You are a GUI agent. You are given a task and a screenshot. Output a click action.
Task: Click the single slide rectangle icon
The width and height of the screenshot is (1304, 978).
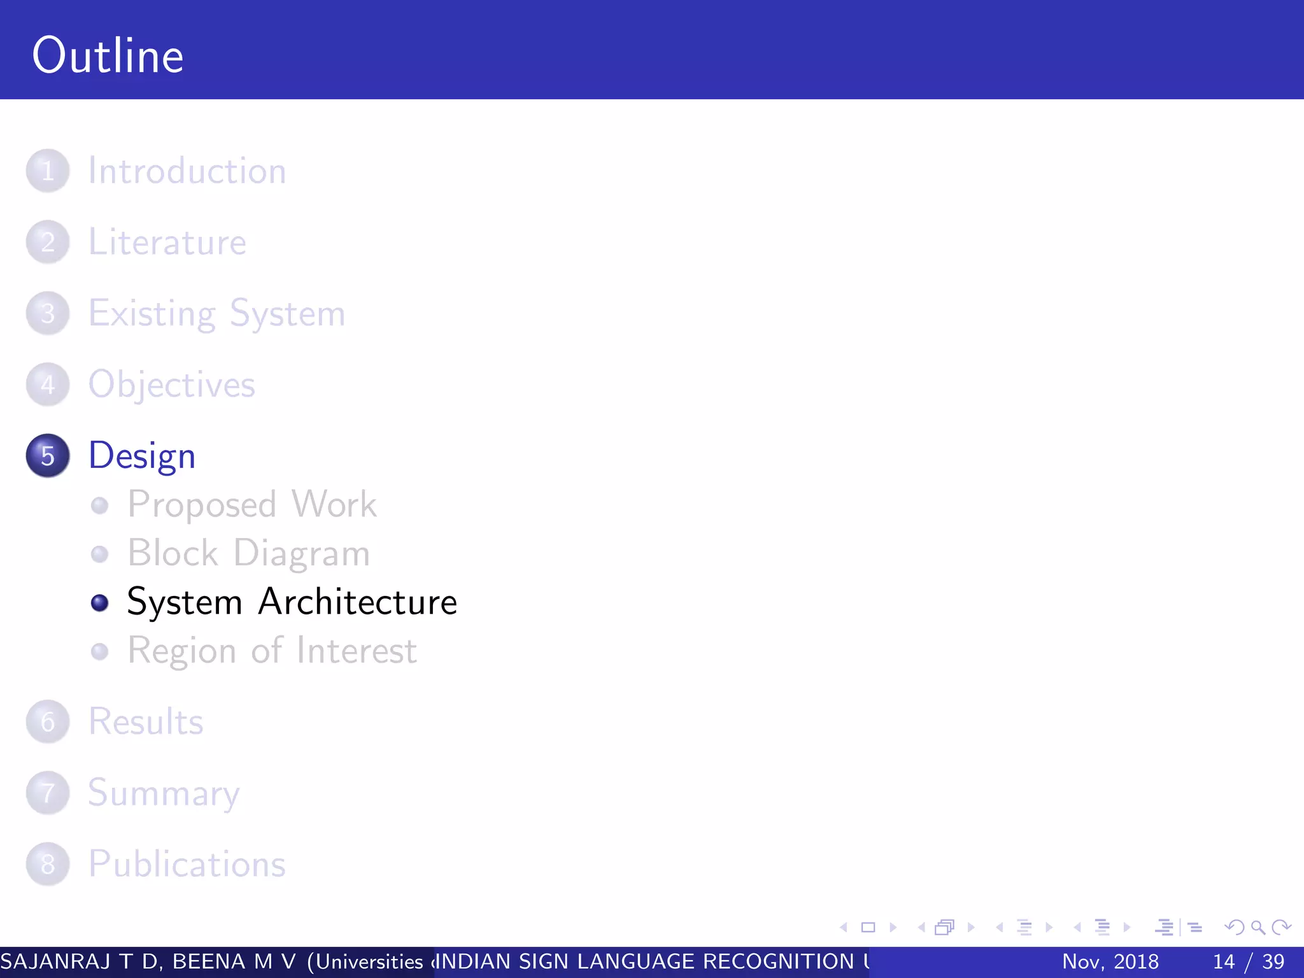point(868,928)
